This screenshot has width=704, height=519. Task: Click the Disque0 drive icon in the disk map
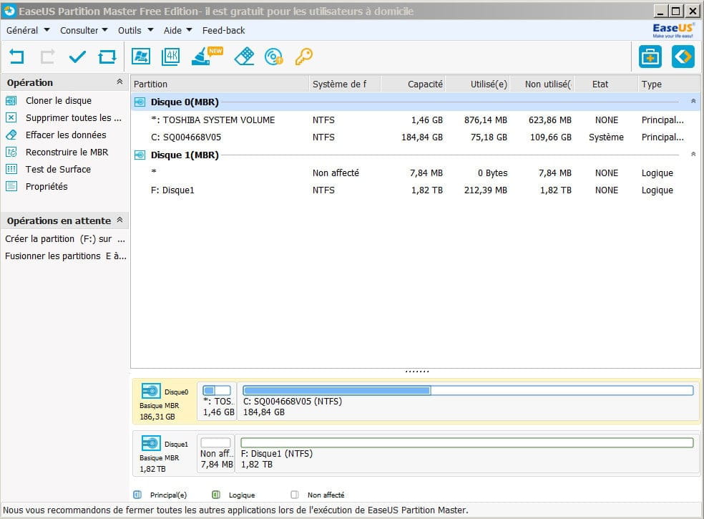click(x=151, y=392)
